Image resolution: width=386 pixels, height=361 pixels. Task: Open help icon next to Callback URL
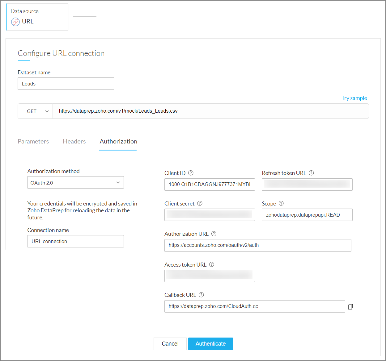[201, 295]
